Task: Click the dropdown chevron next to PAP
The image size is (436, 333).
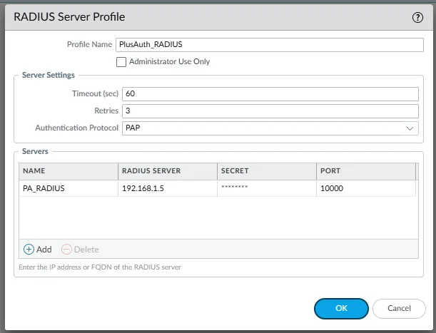Action: [x=410, y=128]
